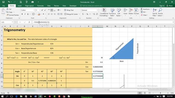
Task: Decrease the font size
Action: pyautogui.click(x=45, y=10)
